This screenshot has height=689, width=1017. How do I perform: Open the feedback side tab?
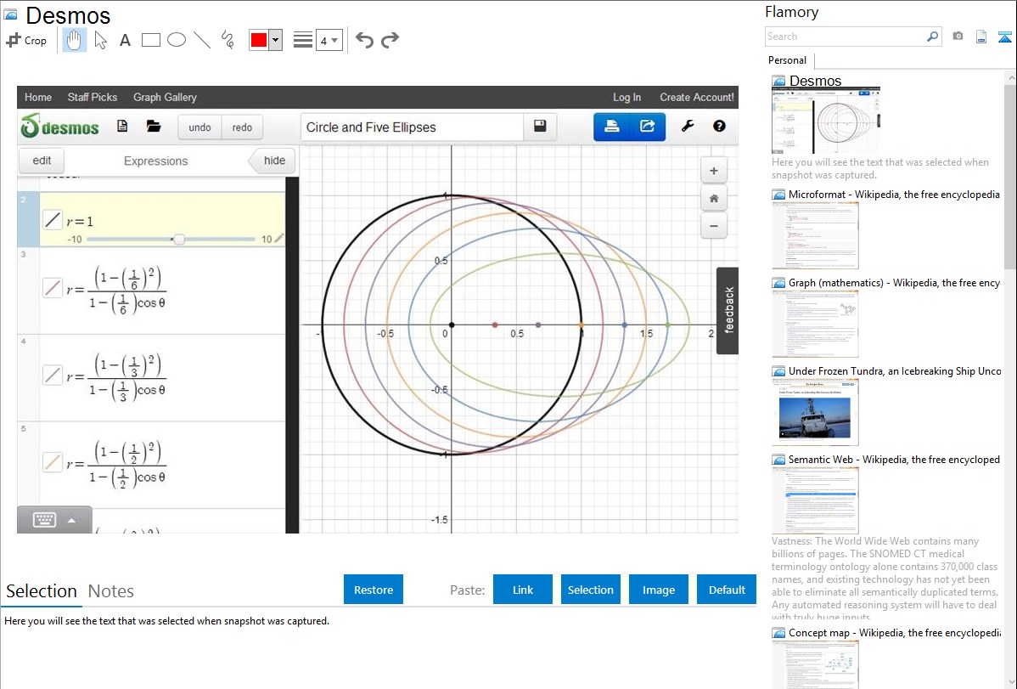point(728,310)
